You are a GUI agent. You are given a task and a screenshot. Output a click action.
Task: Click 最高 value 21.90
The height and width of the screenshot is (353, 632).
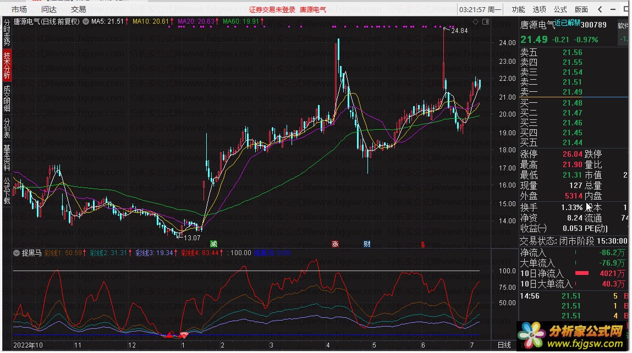point(573,165)
